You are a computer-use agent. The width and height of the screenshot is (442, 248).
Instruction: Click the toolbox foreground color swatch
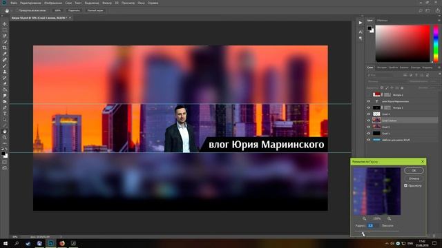point(3,154)
